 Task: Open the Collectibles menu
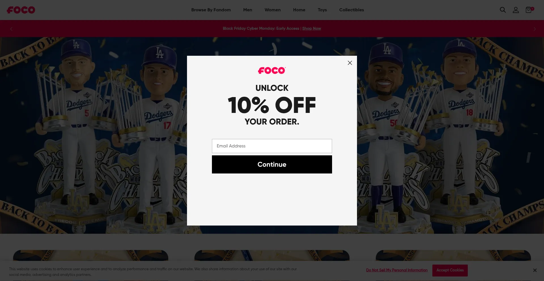pyautogui.click(x=351, y=10)
